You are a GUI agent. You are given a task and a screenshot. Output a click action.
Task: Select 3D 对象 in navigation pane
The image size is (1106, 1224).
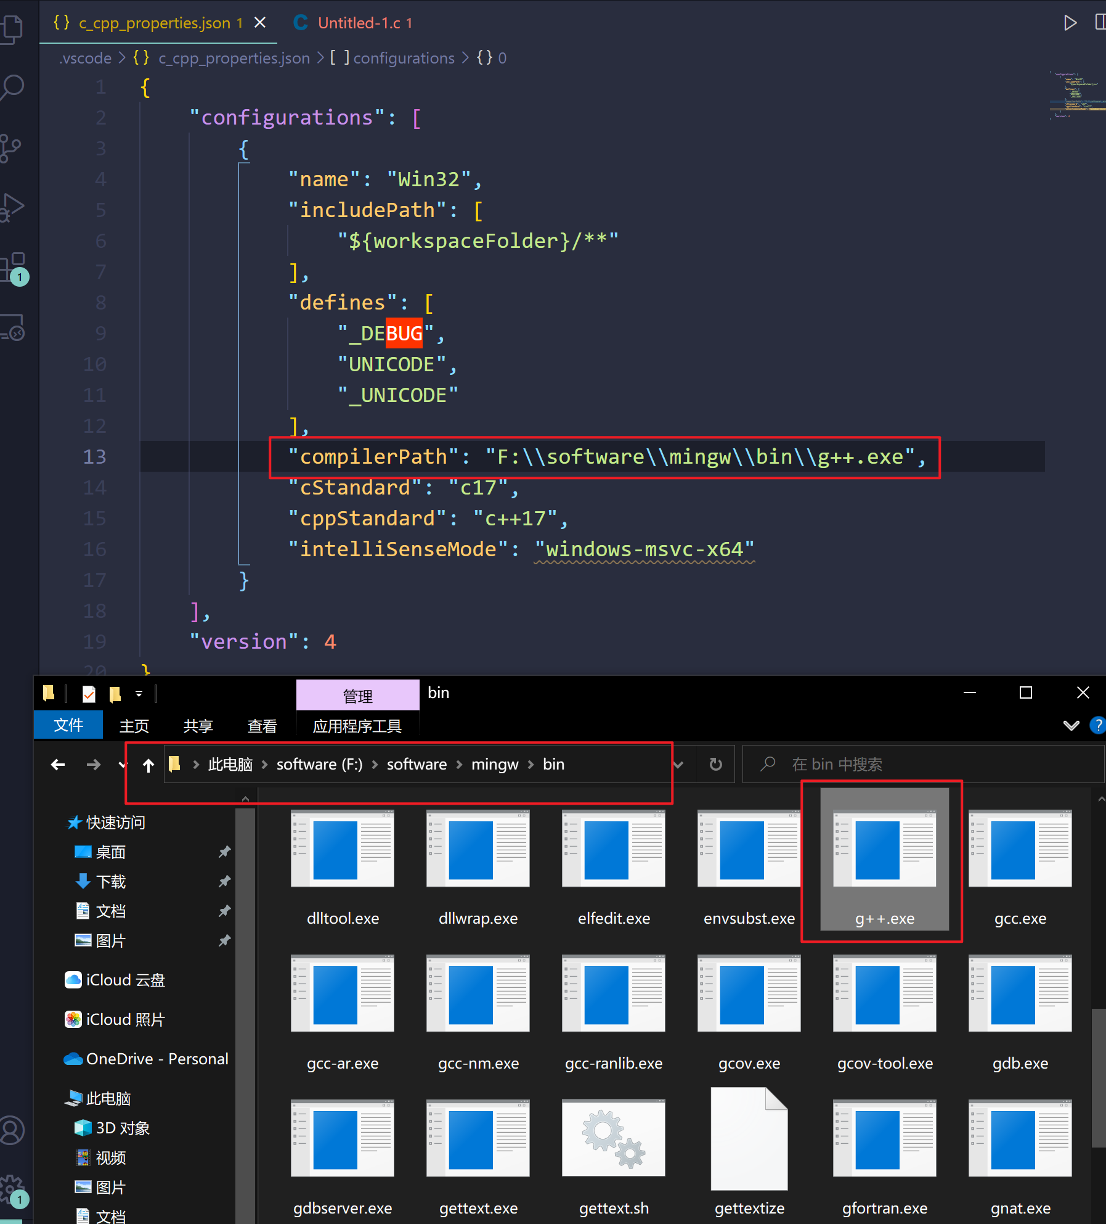click(x=112, y=1128)
